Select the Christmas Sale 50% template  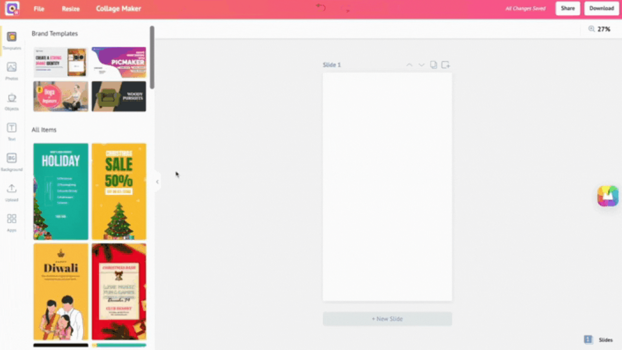[119, 192]
